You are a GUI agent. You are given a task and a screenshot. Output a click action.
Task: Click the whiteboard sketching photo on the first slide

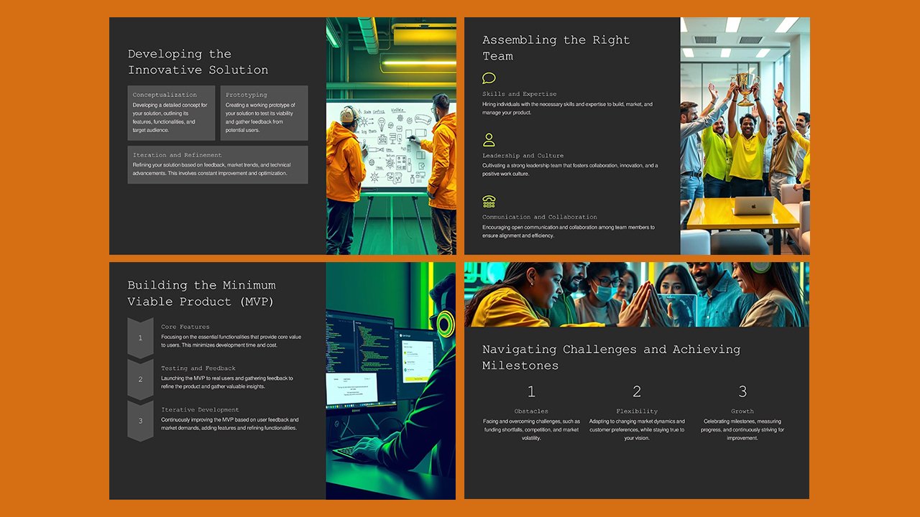[x=390, y=135]
